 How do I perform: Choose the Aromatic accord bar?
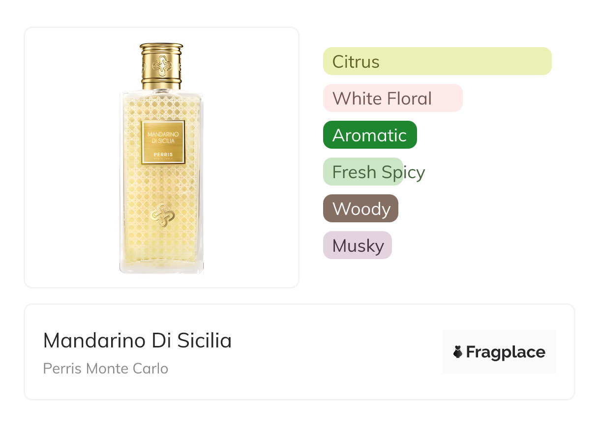[370, 135]
